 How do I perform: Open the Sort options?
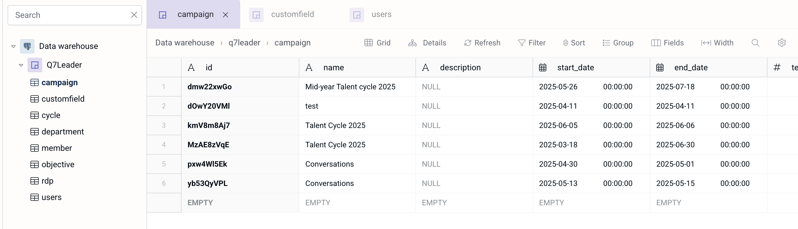tap(574, 43)
